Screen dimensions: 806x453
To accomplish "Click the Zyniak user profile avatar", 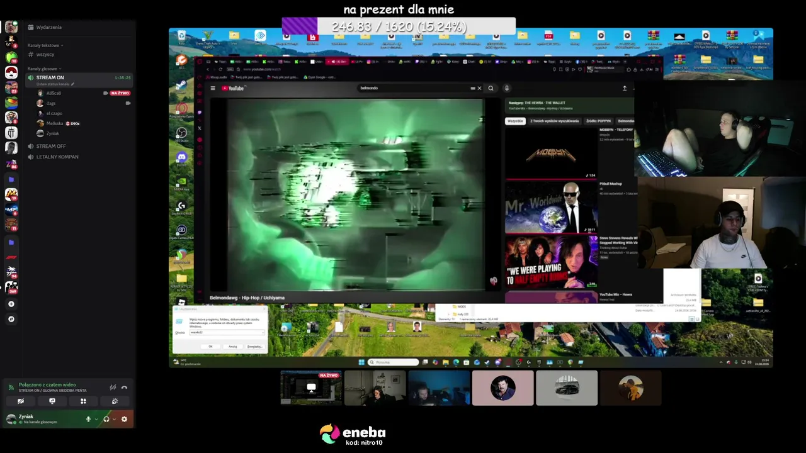I will tap(11, 419).
